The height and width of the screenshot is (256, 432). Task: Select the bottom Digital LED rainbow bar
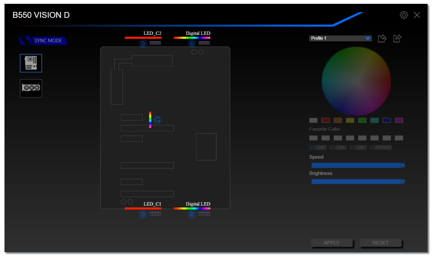click(192, 208)
